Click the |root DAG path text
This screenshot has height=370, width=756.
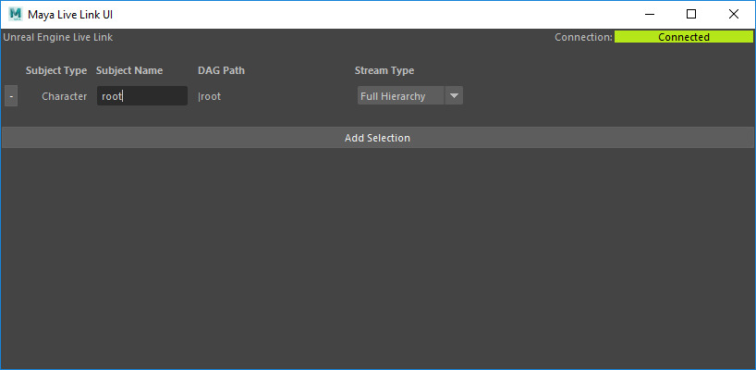coord(210,96)
